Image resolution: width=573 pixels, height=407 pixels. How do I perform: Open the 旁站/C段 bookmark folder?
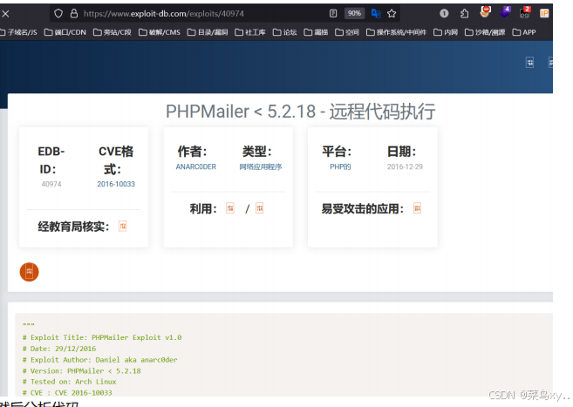(x=113, y=32)
